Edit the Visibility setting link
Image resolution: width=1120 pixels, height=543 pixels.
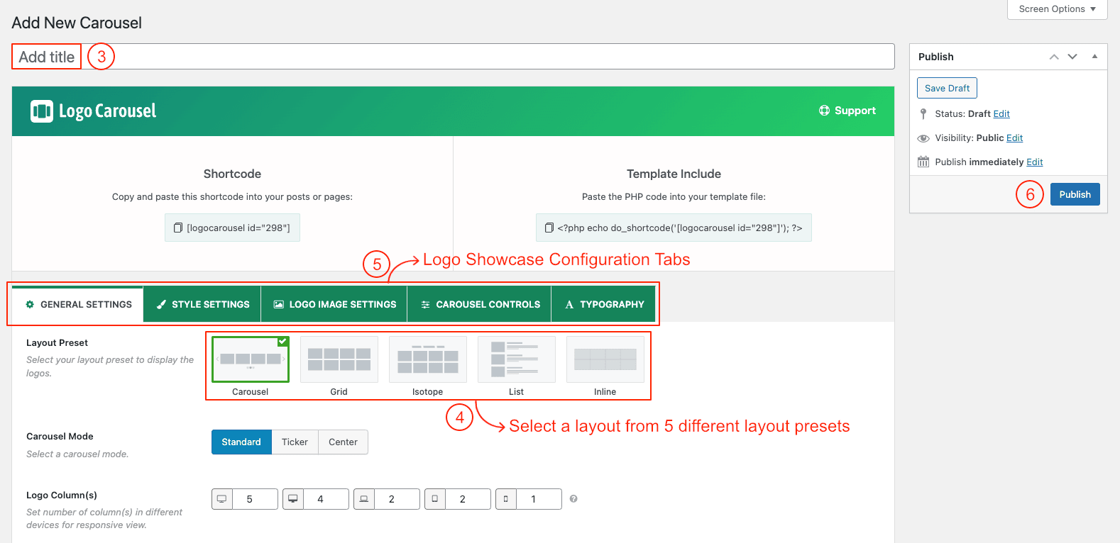point(1014,138)
